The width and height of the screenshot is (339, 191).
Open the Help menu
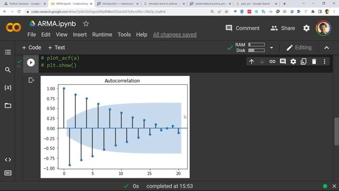(141, 34)
